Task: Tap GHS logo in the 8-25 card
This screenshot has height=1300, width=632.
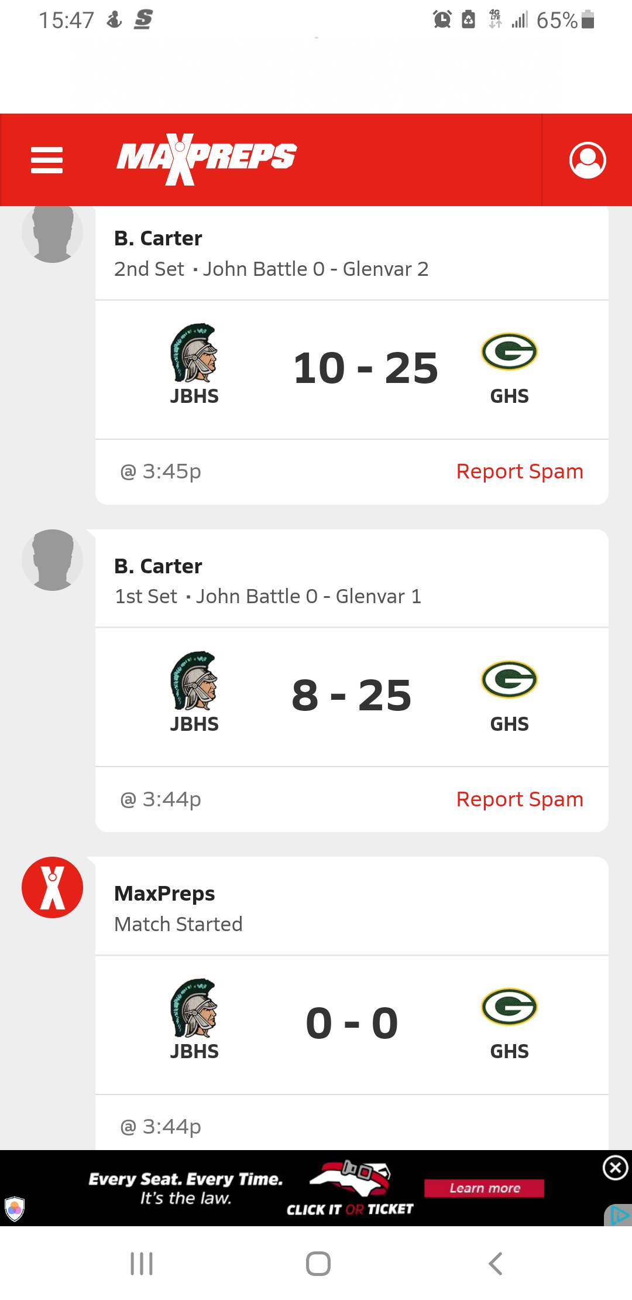Action: (x=509, y=679)
